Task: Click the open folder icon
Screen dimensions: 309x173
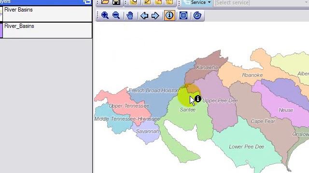Action: [x=105, y=2]
